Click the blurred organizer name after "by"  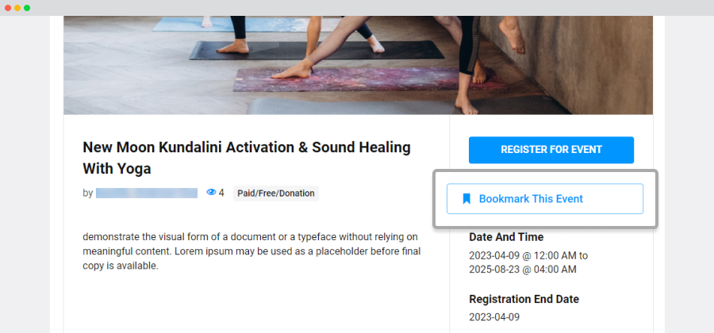[x=147, y=193]
